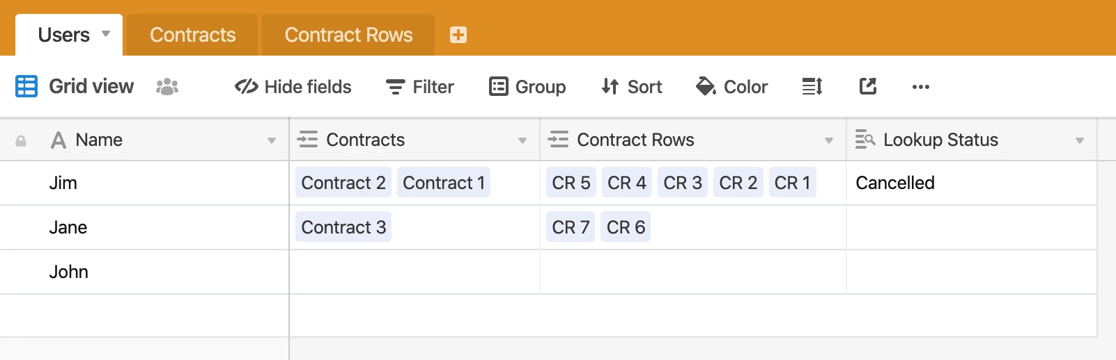Switch to the Contracts tab
The image size is (1116, 360).
pyautogui.click(x=193, y=35)
